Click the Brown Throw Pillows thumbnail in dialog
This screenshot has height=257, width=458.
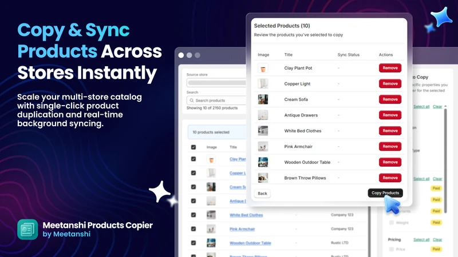(263, 178)
